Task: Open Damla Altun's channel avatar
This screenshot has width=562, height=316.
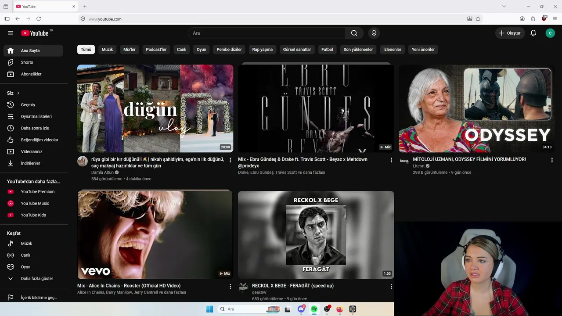Action: 83,161
